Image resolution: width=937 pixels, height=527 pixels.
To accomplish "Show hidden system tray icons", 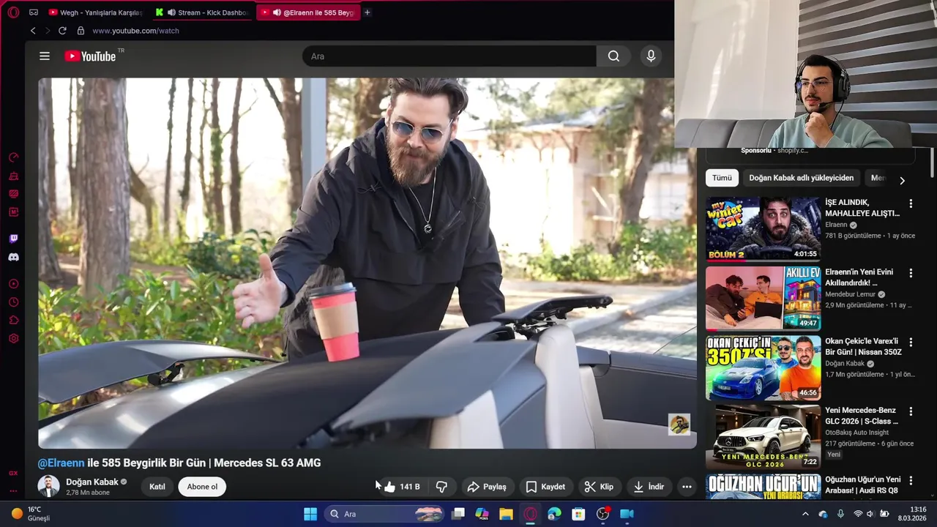I will point(805,514).
